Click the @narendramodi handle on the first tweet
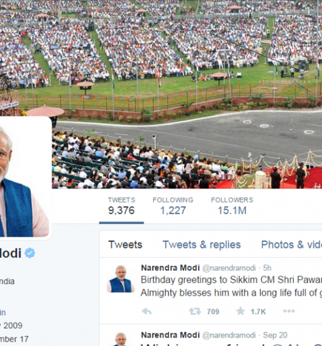This screenshot has height=346, width=322. 229,268
